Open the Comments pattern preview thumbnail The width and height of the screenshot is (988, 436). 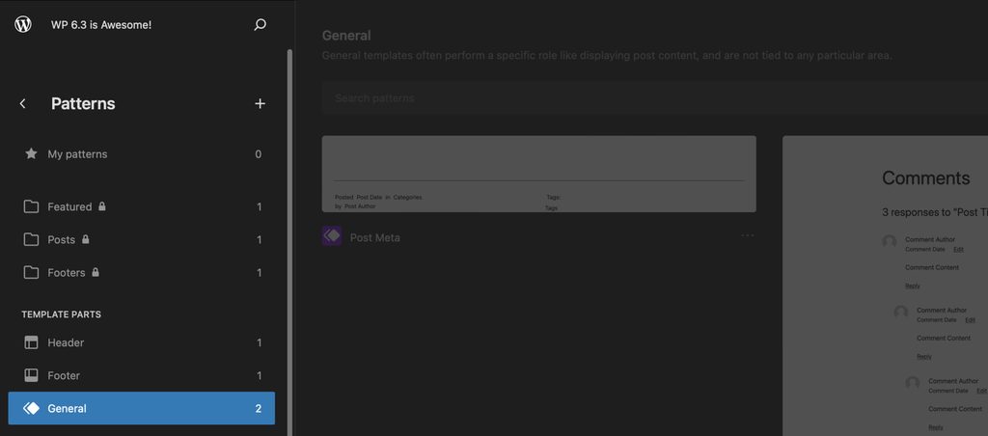click(885, 286)
